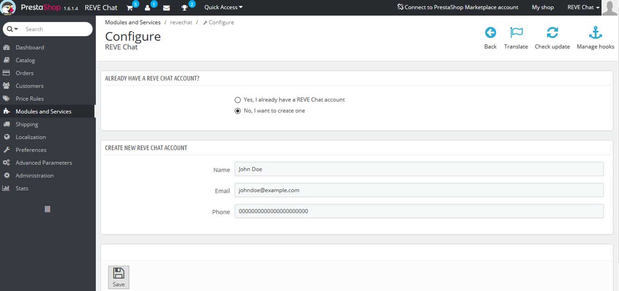Click the shopping cart orders icon
619x291 pixels.
(x=130, y=8)
